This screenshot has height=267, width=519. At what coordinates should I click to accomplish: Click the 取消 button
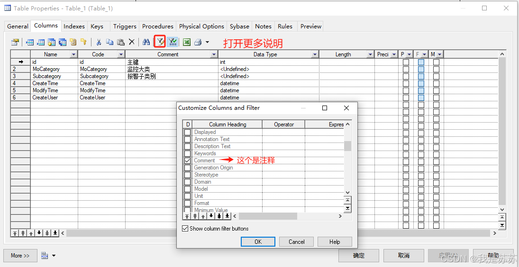coord(404,256)
